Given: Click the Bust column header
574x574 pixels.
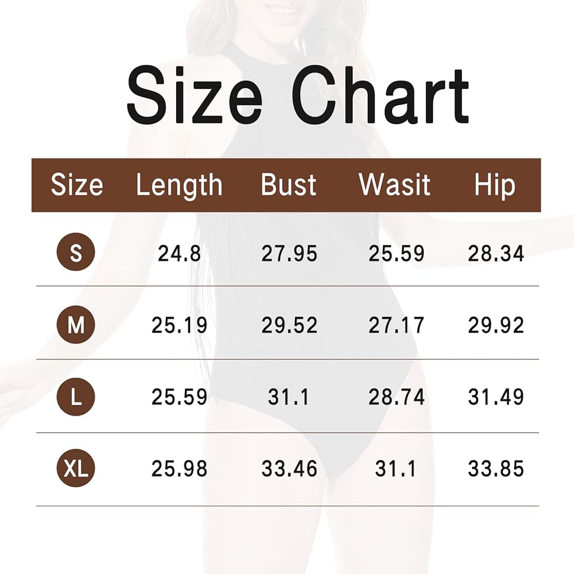Looking at the screenshot, I should tap(289, 185).
